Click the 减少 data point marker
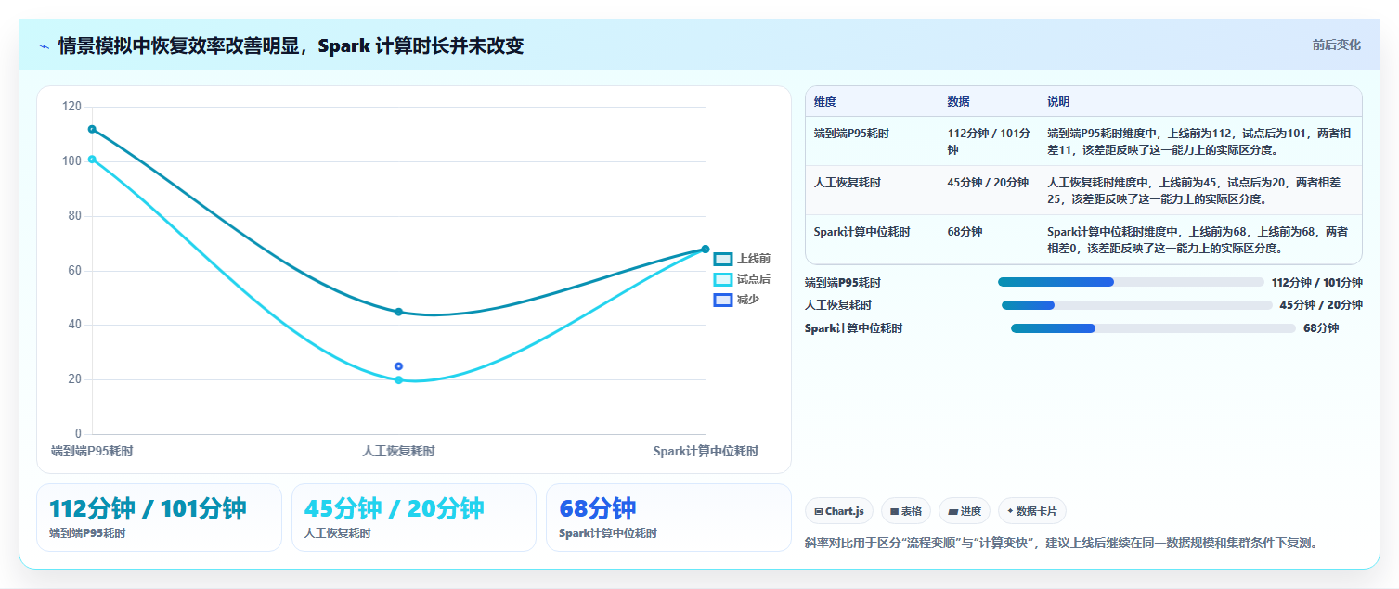 point(399,366)
